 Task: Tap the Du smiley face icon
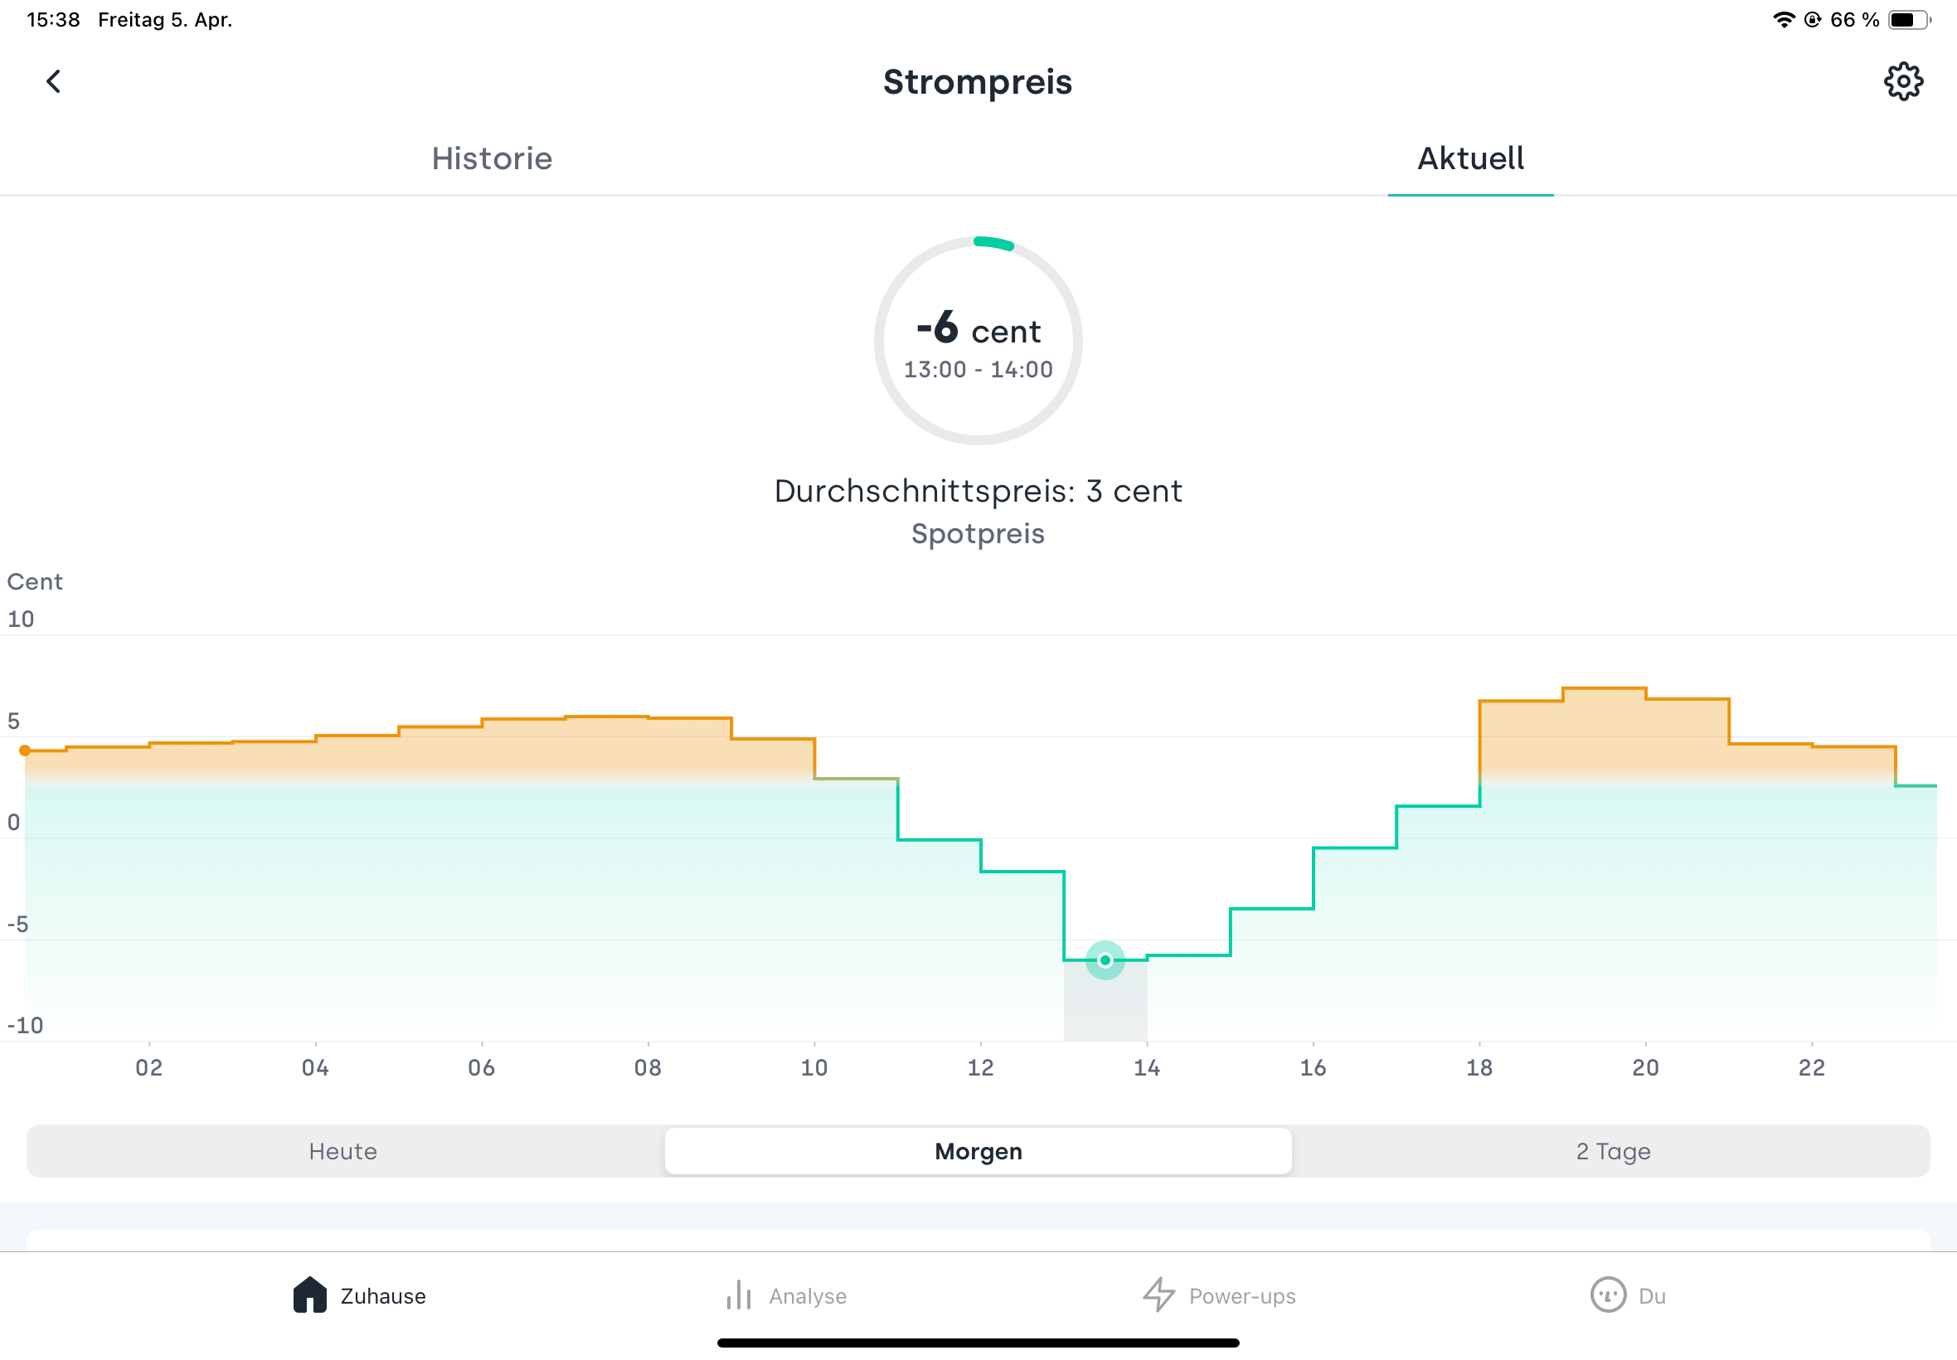point(1608,1295)
